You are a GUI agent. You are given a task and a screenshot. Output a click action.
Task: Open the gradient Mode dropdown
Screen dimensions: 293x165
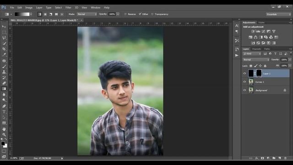tap(87, 14)
